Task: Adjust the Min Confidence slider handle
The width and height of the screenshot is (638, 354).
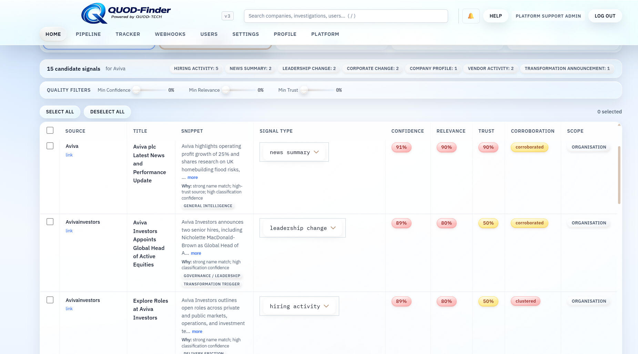Action: (x=136, y=90)
